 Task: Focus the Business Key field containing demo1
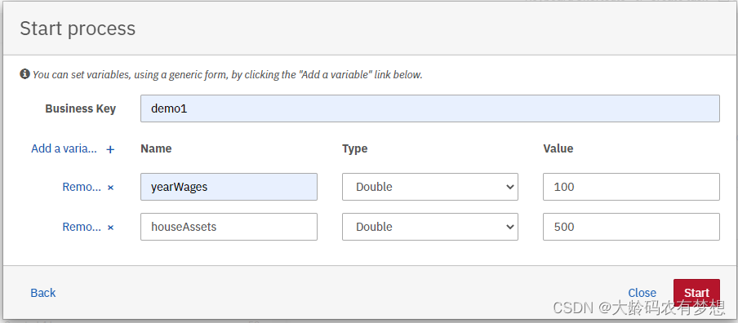click(x=430, y=108)
